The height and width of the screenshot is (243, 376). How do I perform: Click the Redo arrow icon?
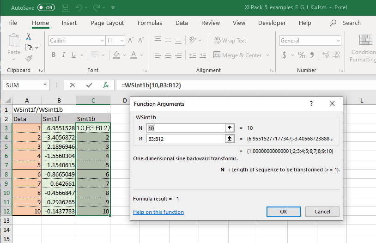(x=97, y=8)
